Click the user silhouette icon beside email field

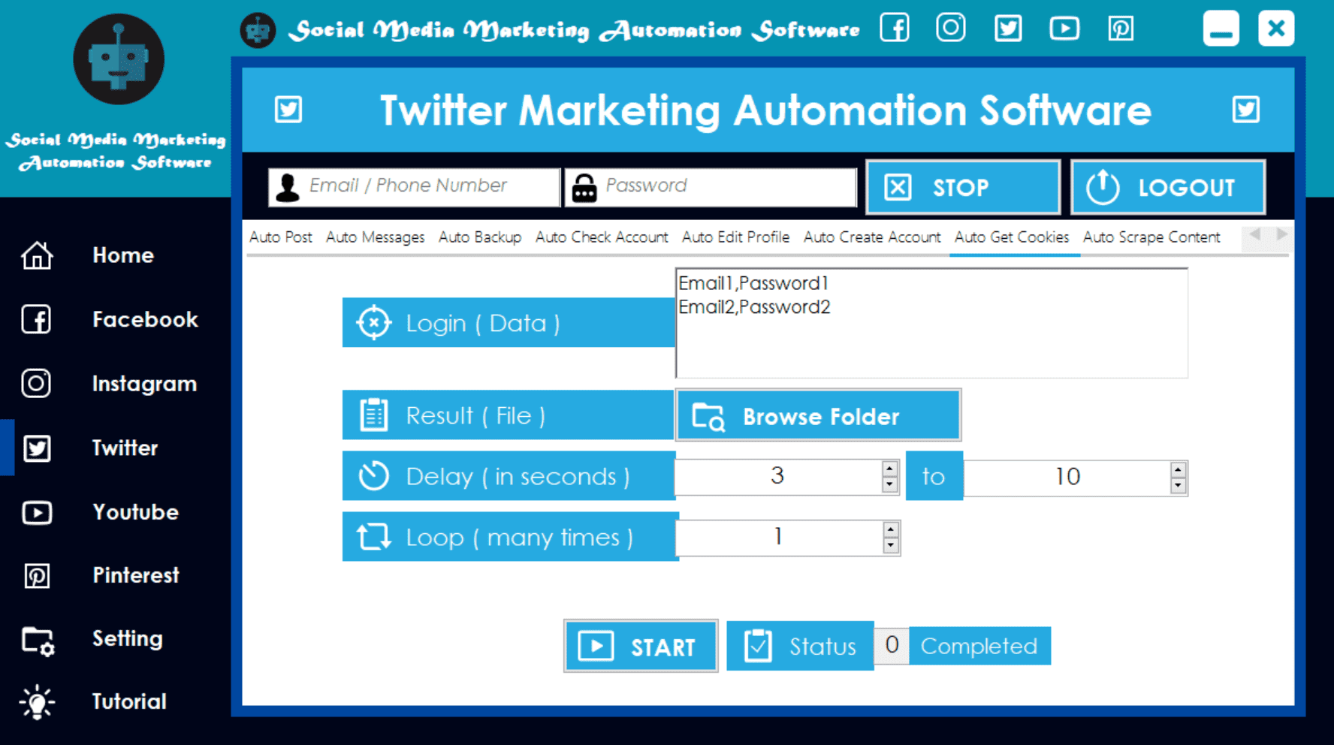[288, 187]
